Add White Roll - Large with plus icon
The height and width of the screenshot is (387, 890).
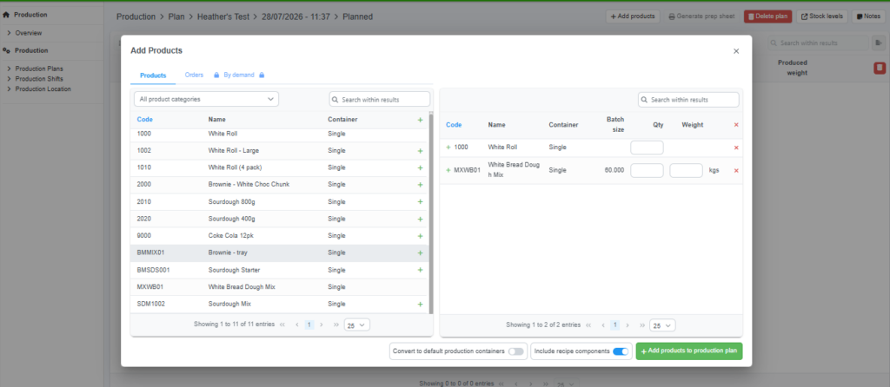click(420, 151)
